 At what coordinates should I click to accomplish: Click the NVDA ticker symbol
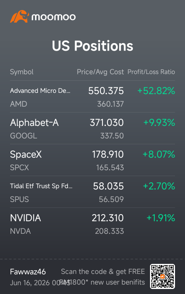pyautogui.click(x=20, y=231)
